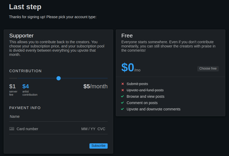Image resolution: width=229 pixels, height=156 pixels.
Task: Click the $4 artist contribution amount
Action: point(26,86)
